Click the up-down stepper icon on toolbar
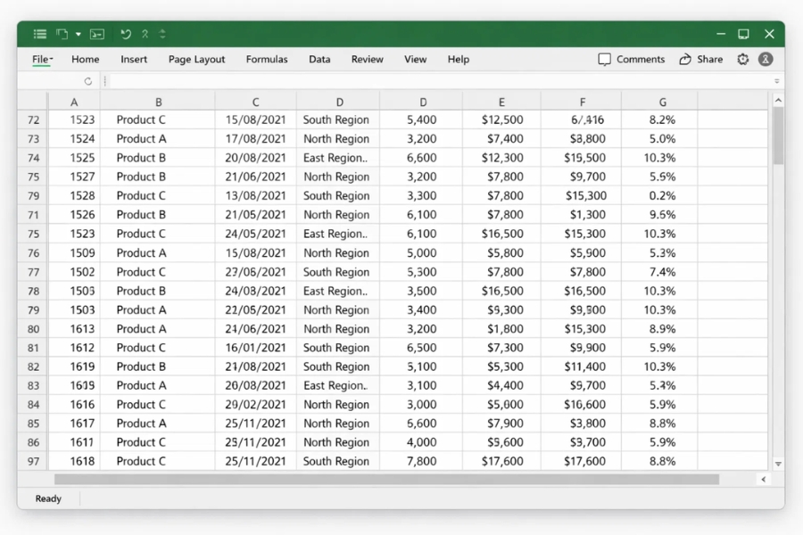803x535 pixels. pyautogui.click(x=162, y=33)
